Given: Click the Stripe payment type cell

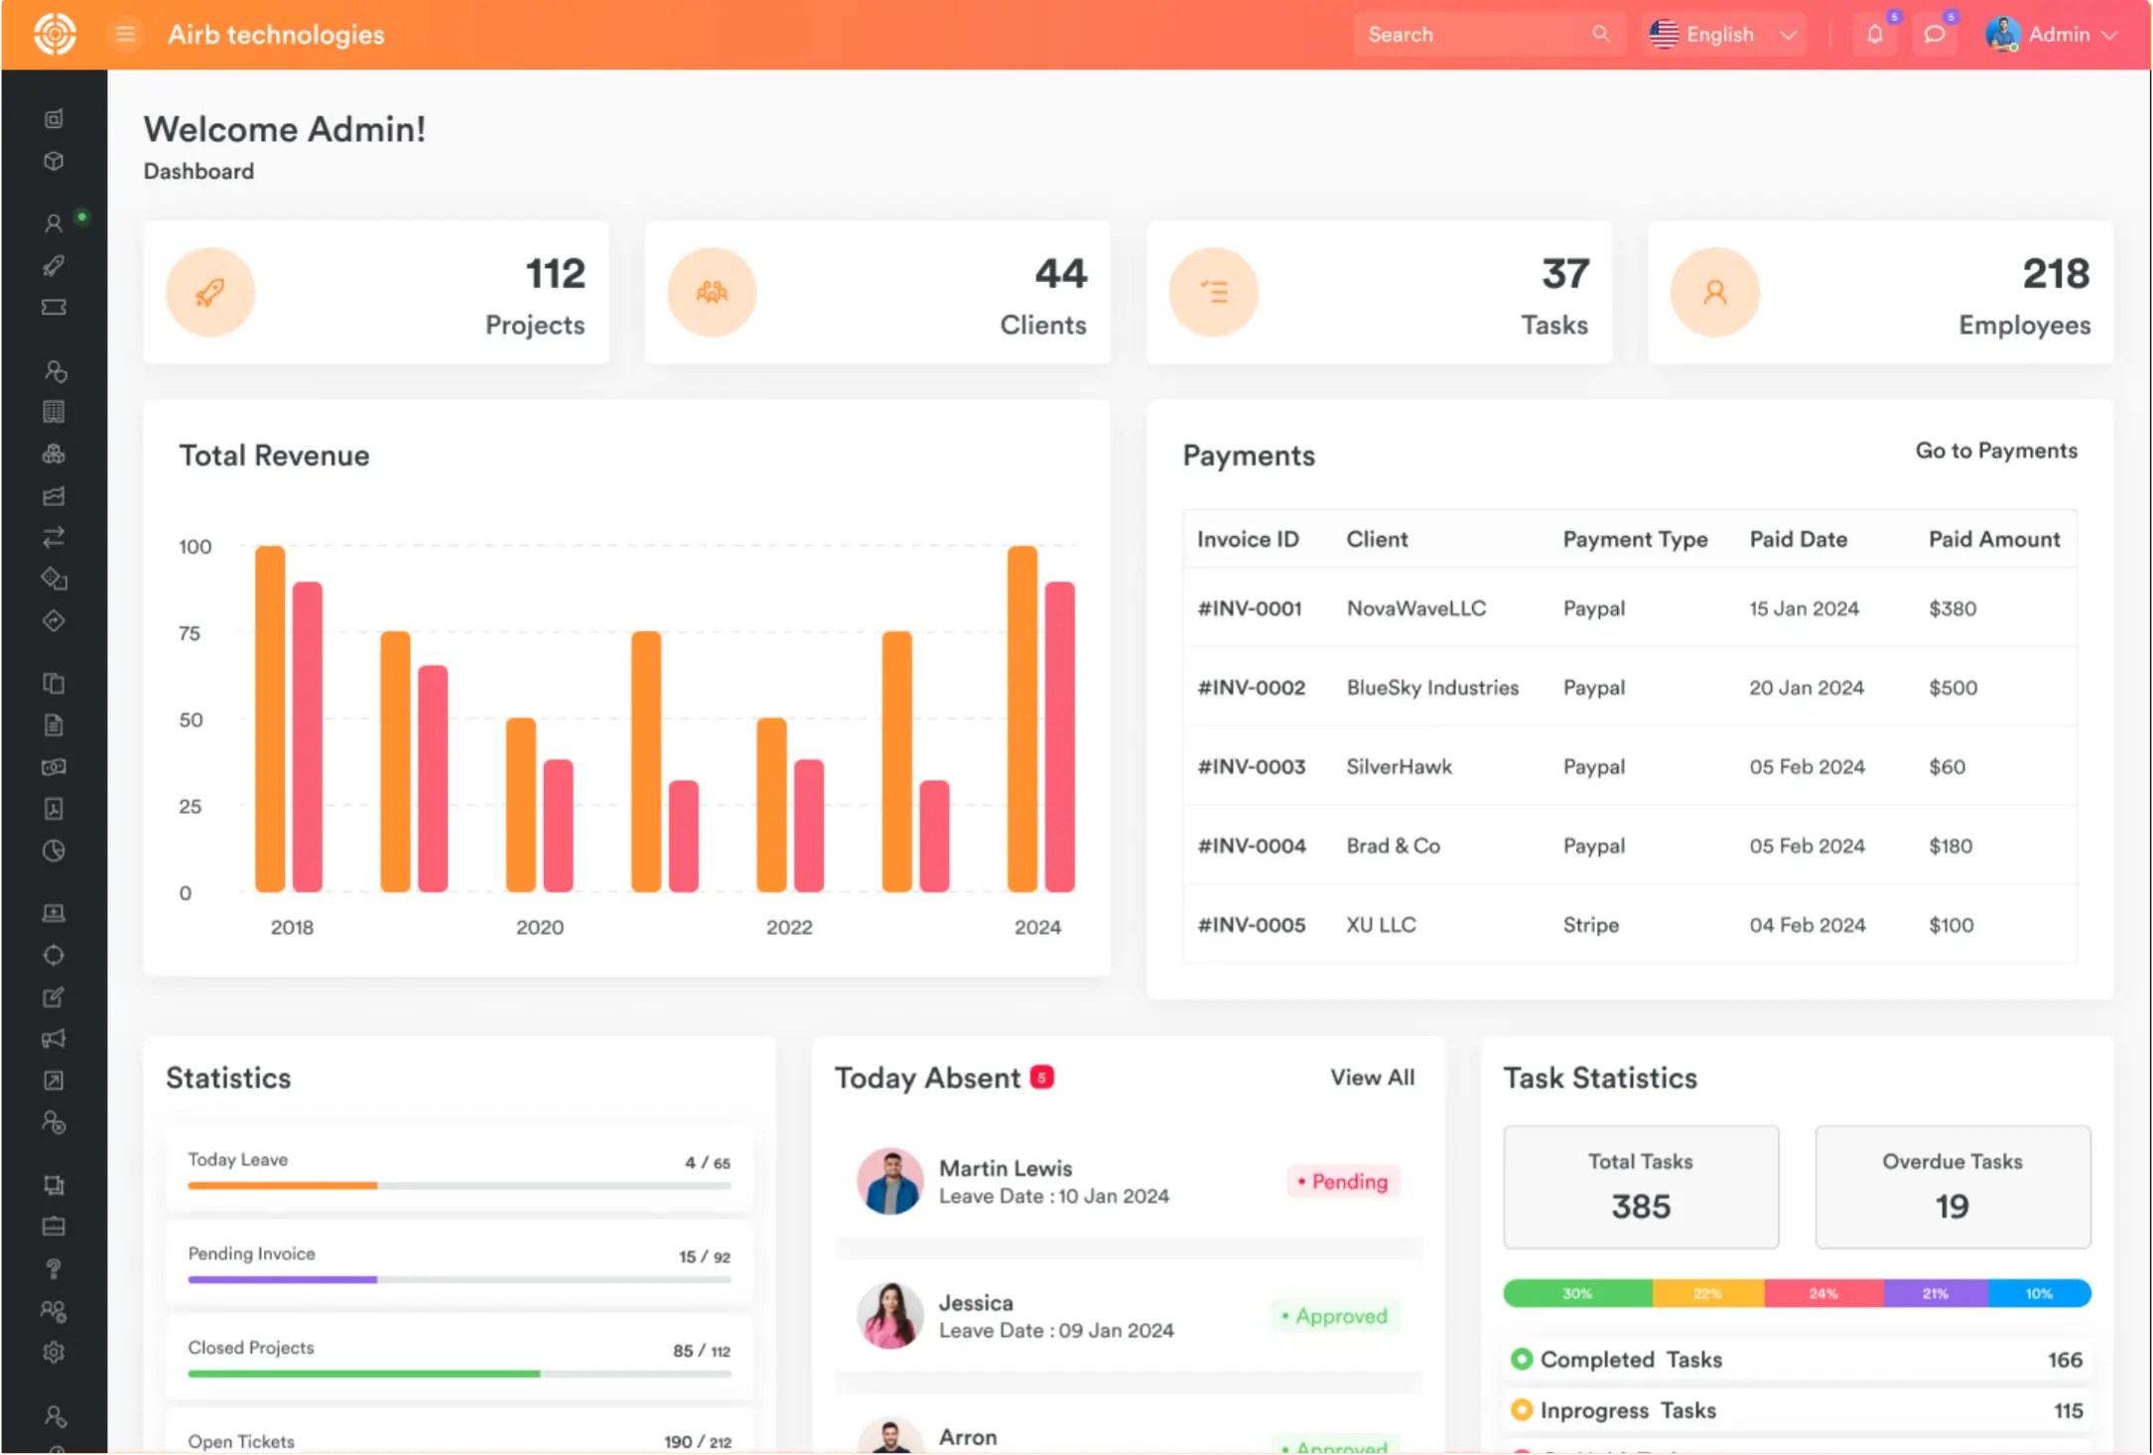Looking at the screenshot, I should [x=1591, y=924].
